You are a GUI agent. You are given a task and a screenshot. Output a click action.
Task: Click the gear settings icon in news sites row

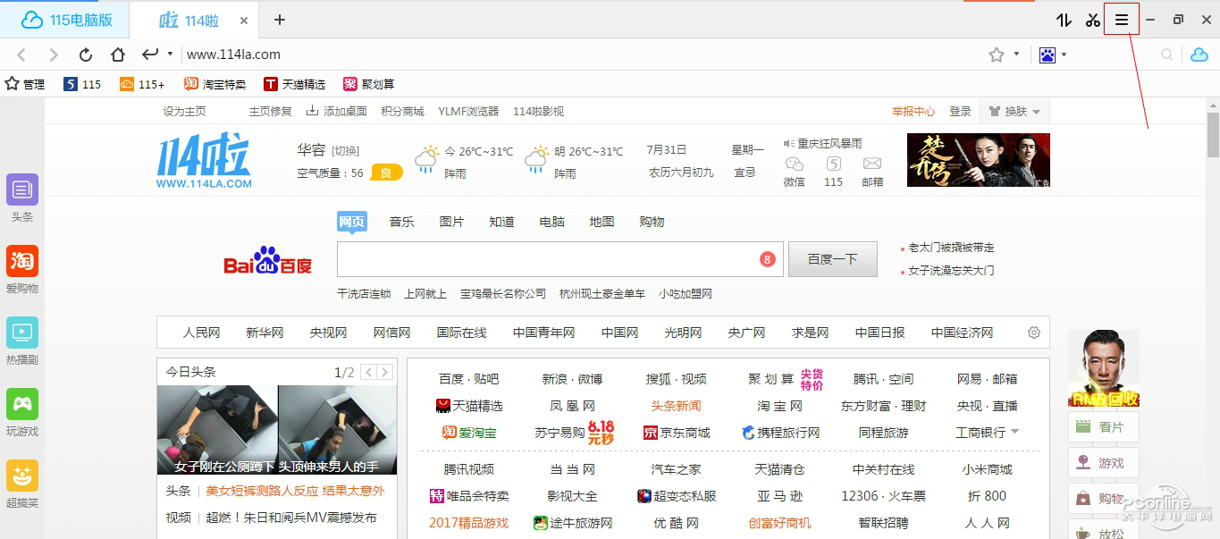click(1034, 333)
